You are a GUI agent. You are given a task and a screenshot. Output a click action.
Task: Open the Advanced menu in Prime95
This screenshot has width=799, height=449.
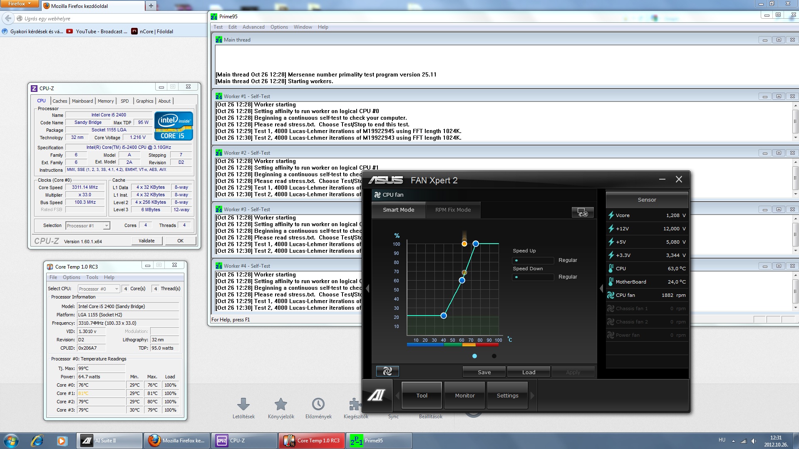pos(253,27)
